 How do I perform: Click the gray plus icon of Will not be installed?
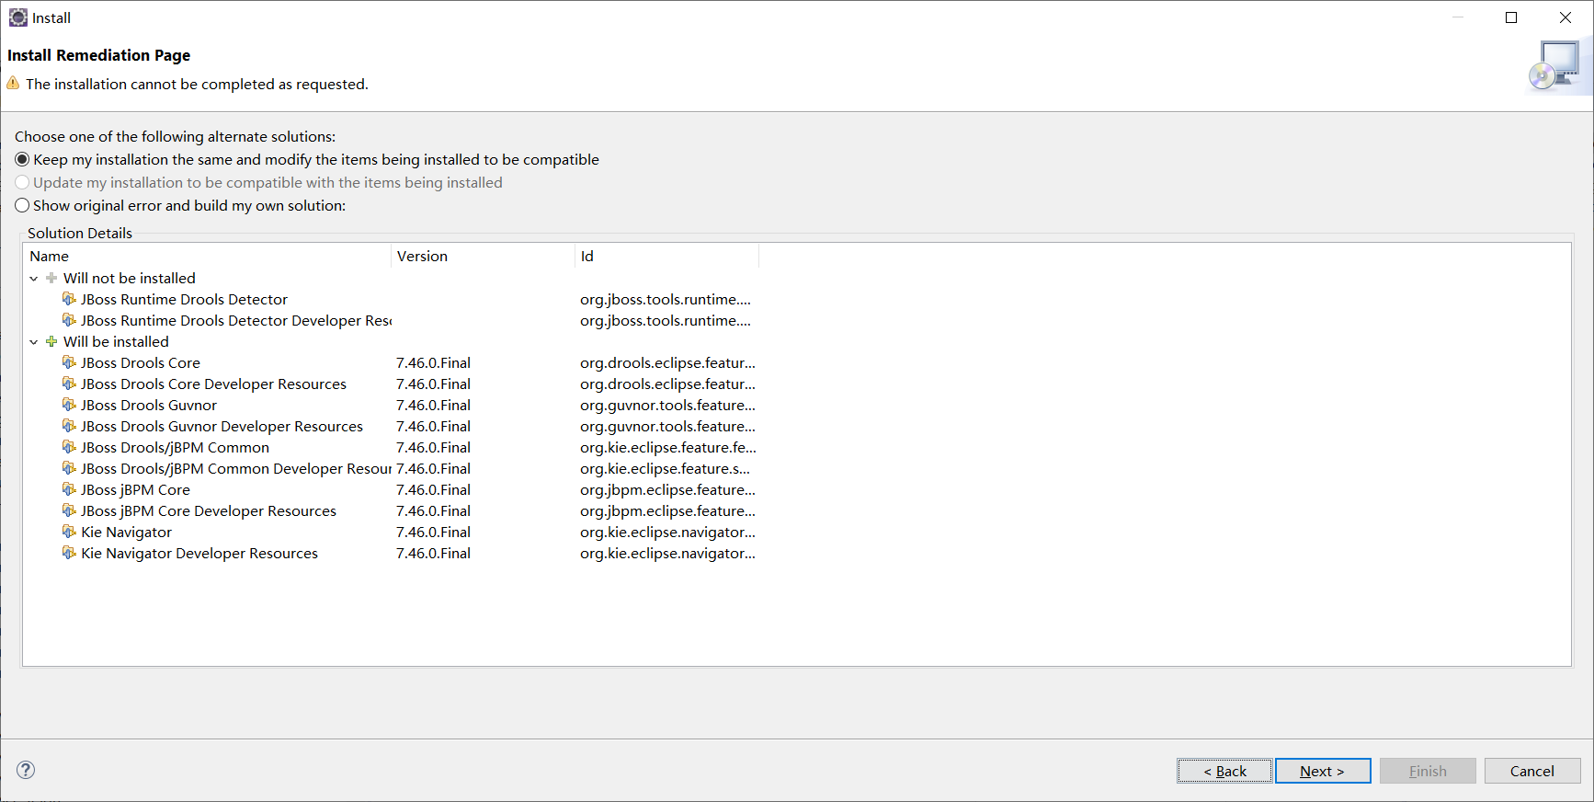(51, 278)
